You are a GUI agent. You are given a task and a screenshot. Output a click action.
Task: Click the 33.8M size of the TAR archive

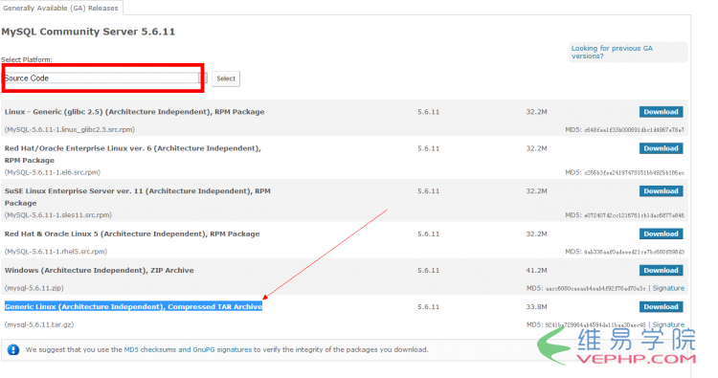point(536,307)
